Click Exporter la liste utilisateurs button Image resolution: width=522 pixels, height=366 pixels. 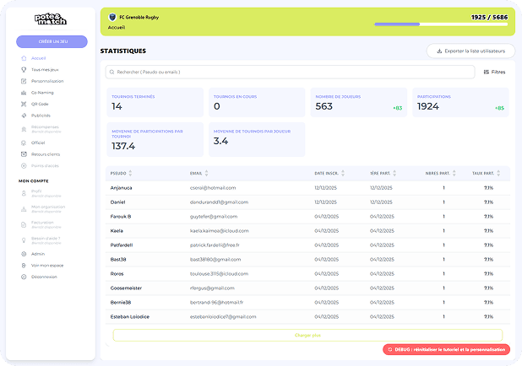(470, 51)
